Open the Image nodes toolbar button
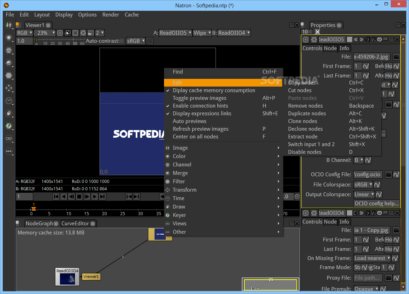Image resolution: width=409 pixels, height=294 pixels. pos(9,25)
